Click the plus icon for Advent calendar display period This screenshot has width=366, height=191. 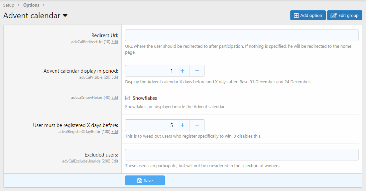coord(182,71)
